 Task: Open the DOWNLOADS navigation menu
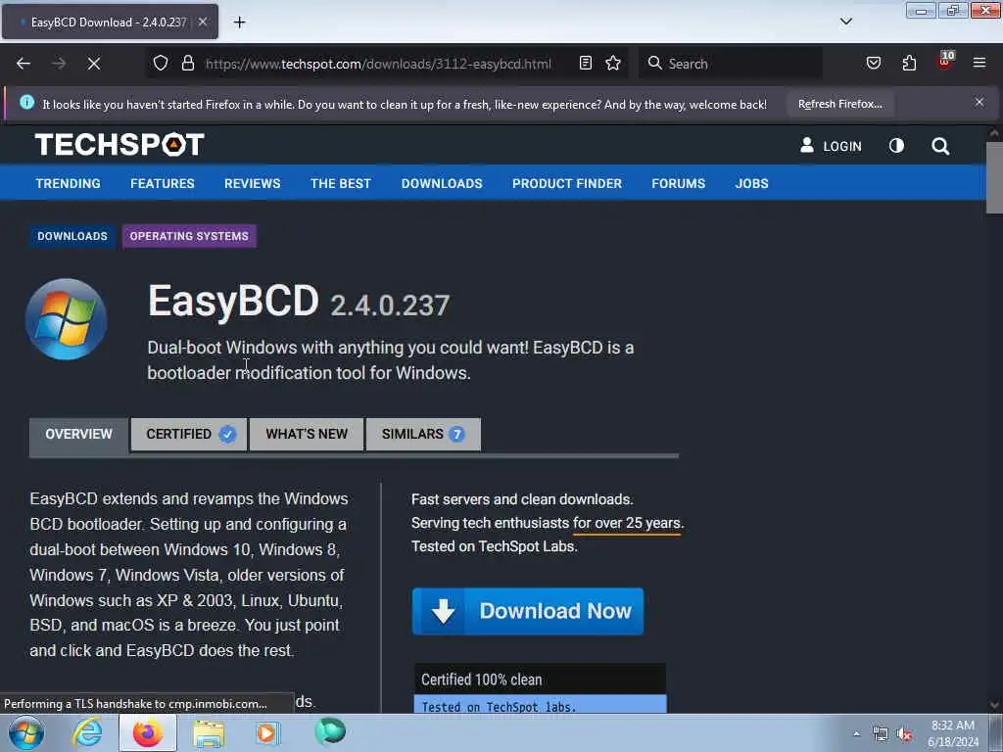click(442, 183)
